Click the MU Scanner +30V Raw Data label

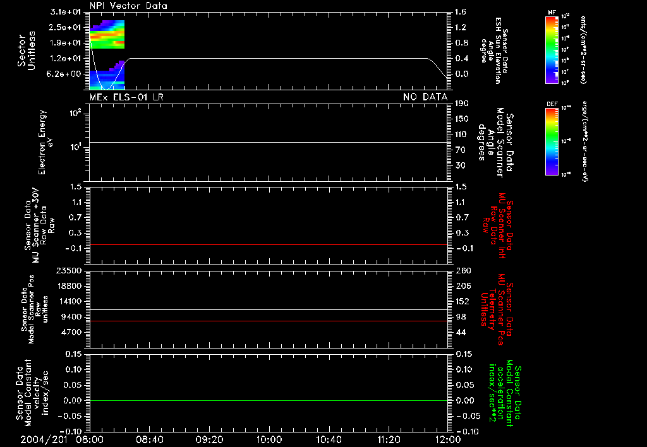[40, 225]
